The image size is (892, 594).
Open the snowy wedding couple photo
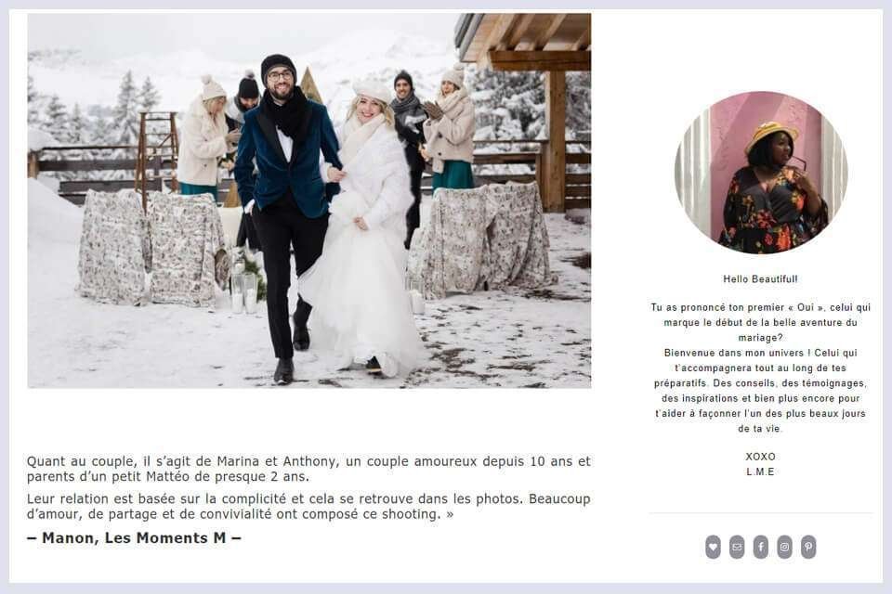click(308, 200)
